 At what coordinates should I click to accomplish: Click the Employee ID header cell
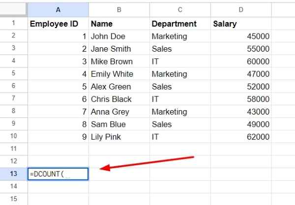pos(58,24)
